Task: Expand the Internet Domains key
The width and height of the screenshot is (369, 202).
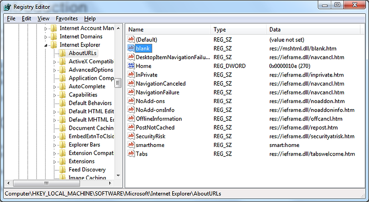Action: coord(46,37)
